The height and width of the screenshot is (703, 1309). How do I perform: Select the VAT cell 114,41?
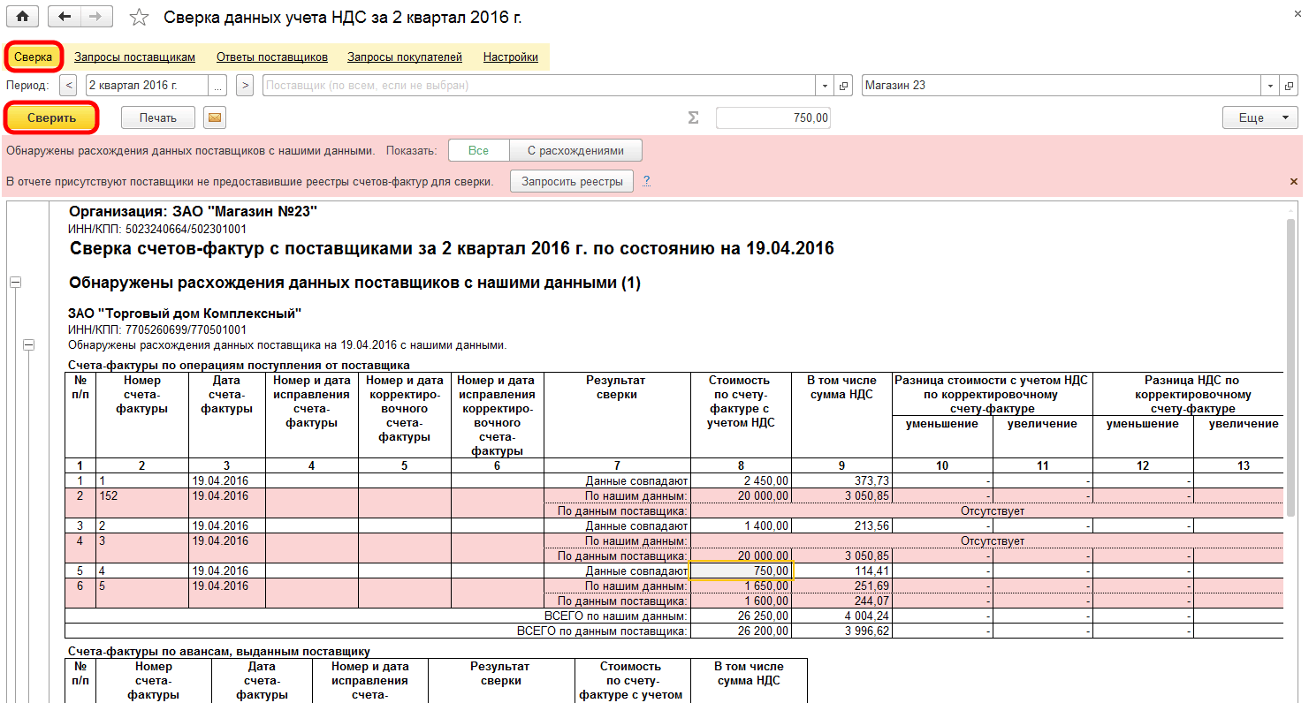pyautogui.click(x=841, y=571)
